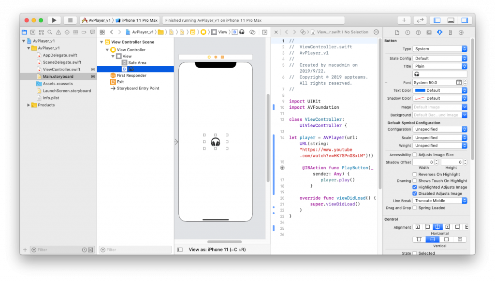Open the Report navigator

92,32
